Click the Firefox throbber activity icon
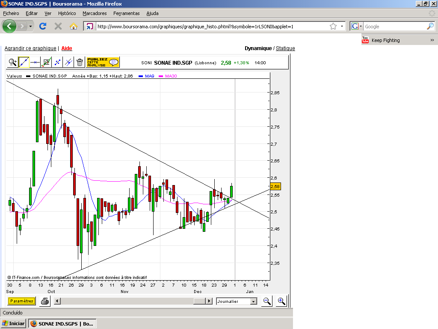 click(x=432, y=13)
